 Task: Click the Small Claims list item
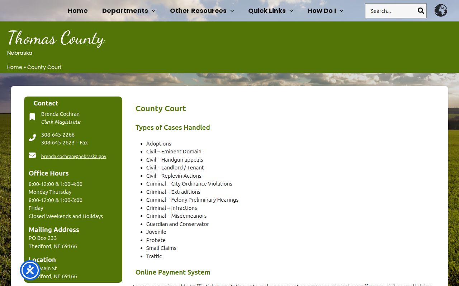(161, 248)
